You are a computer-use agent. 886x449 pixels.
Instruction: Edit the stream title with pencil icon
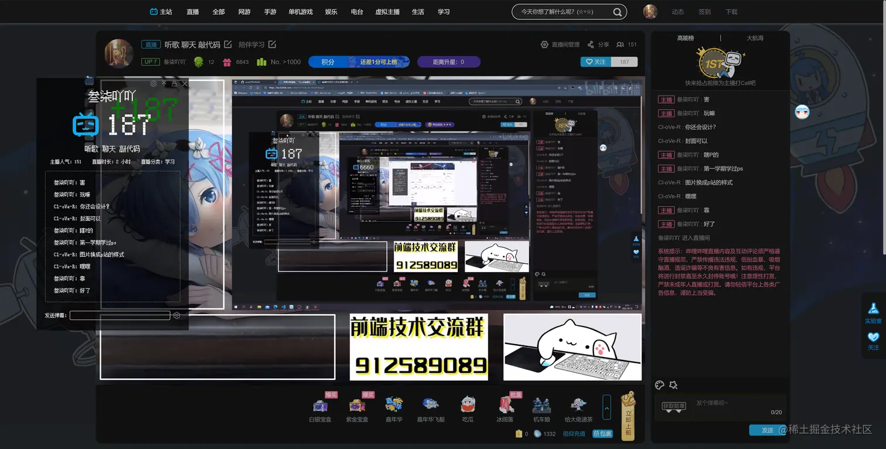point(228,45)
